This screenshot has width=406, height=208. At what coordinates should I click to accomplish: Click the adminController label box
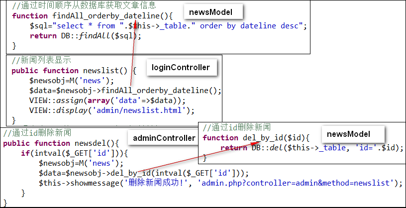pyautogui.click(x=163, y=138)
